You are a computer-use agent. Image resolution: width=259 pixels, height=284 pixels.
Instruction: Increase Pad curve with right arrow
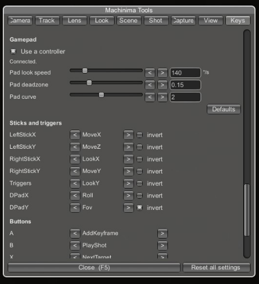(x=162, y=97)
